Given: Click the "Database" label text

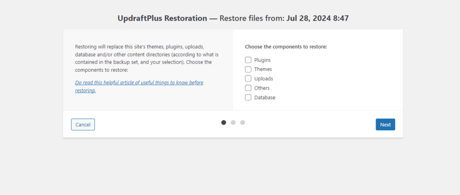Looking at the screenshot, I should (265, 98).
